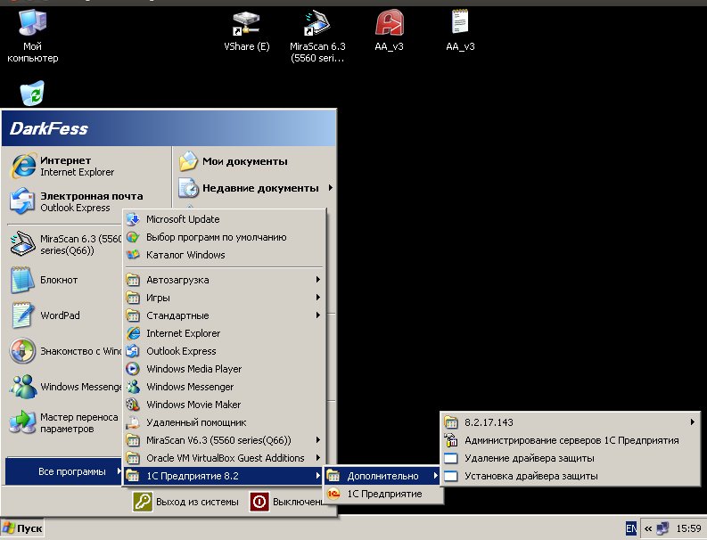This screenshot has width=707, height=540.
Task: Click the EN language indicator in tray
Action: tap(631, 528)
